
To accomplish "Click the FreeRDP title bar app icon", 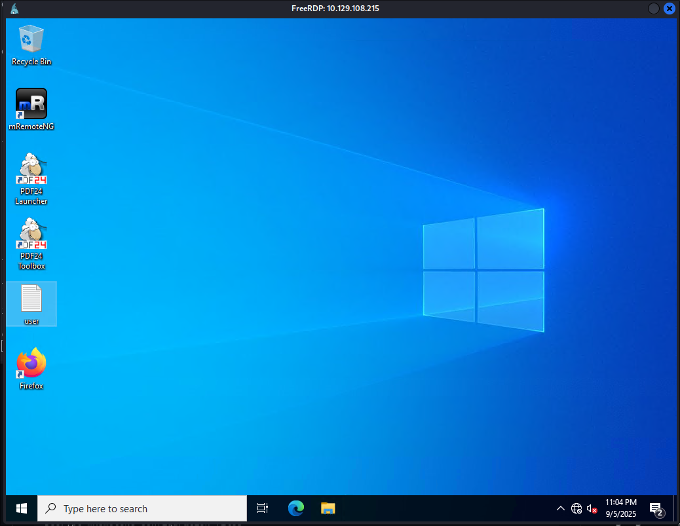I will [x=14, y=9].
